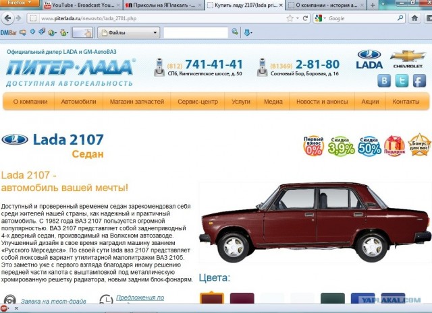The width and height of the screenshot is (432, 313).
Task: Open the browser home page icon
Action: point(414,18)
